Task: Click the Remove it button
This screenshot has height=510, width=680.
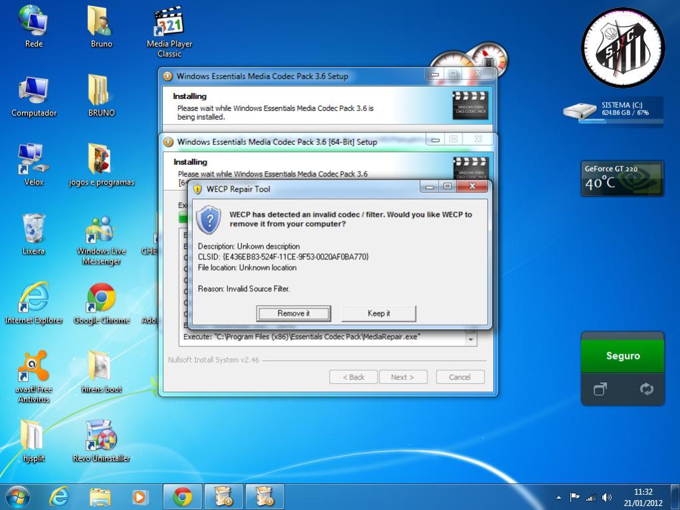Action: [294, 313]
